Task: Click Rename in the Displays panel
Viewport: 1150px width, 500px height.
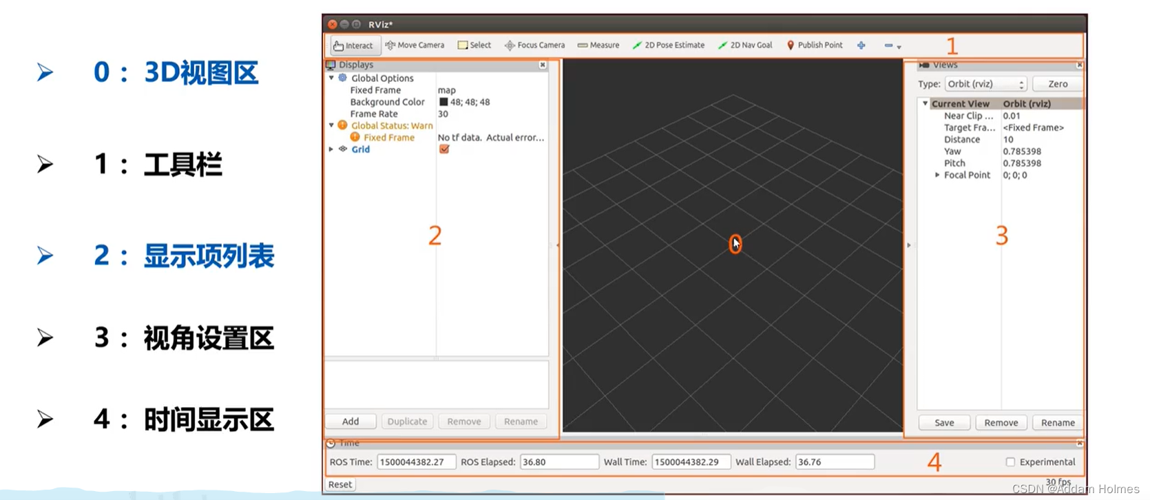Action: click(x=521, y=421)
